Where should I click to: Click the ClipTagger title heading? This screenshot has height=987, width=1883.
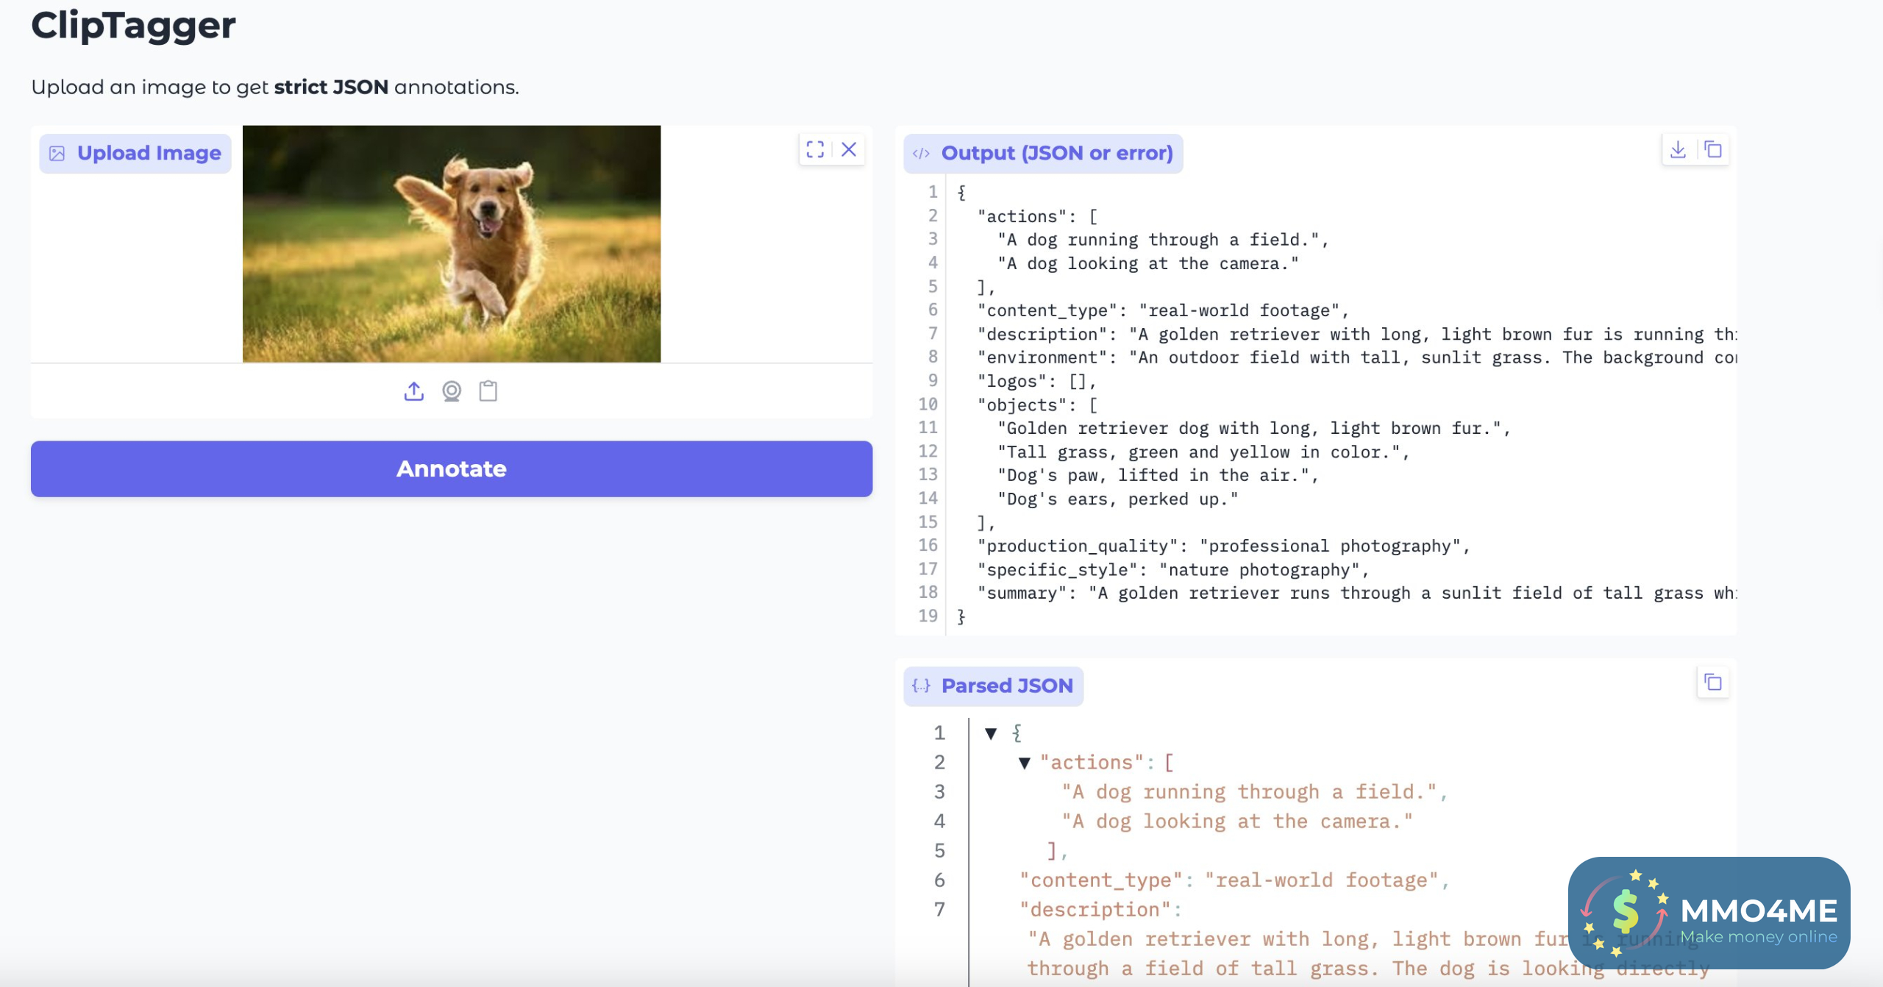(133, 25)
